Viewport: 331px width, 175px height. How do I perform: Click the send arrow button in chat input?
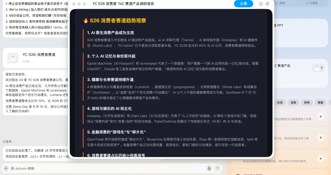tap(217, 168)
